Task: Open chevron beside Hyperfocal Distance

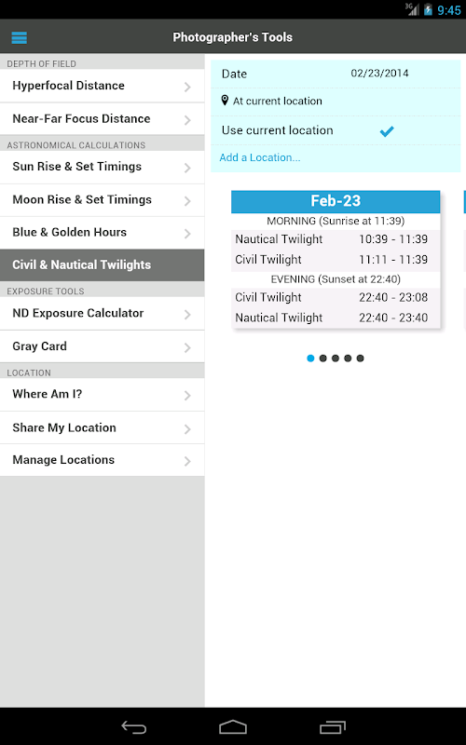Action: click(x=187, y=87)
